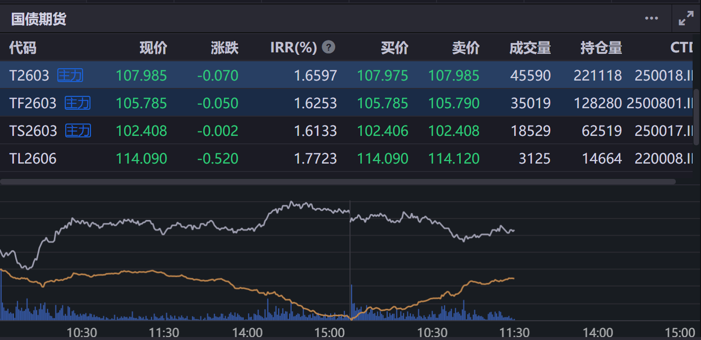Click the white price line in chart

[x=257, y=228]
